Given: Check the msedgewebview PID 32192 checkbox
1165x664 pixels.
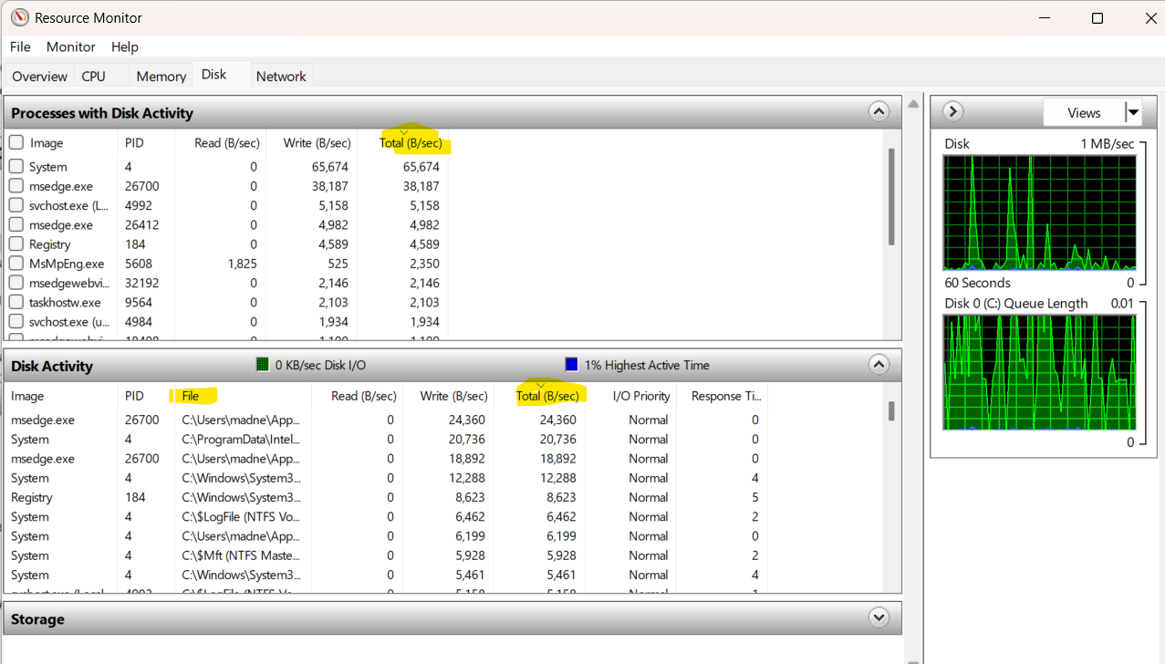Looking at the screenshot, I should pyautogui.click(x=16, y=283).
